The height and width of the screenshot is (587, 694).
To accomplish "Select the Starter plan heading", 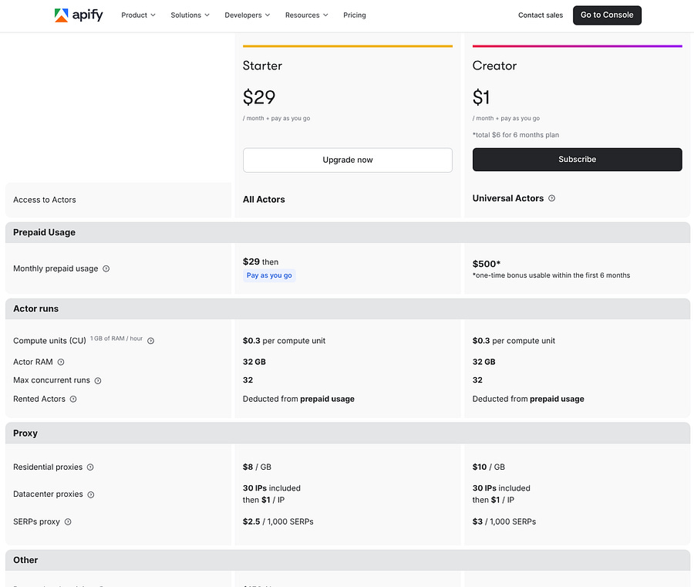I will [x=262, y=66].
